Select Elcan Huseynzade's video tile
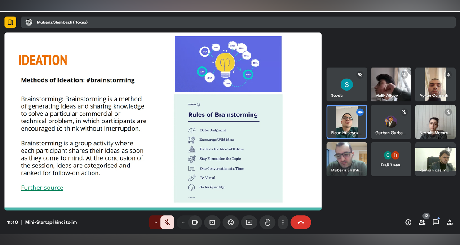This screenshot has height=245, width=460. (x=346, y=122)
